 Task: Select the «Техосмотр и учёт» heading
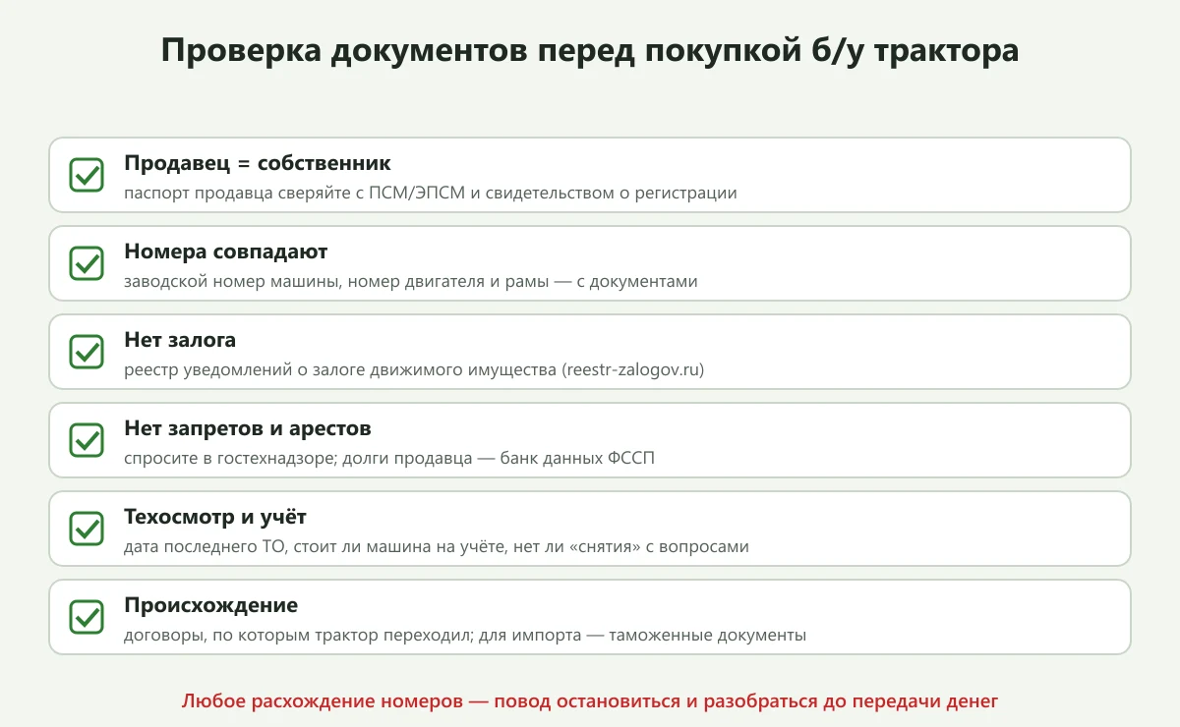pyautogui.click(x=215, y=517)
